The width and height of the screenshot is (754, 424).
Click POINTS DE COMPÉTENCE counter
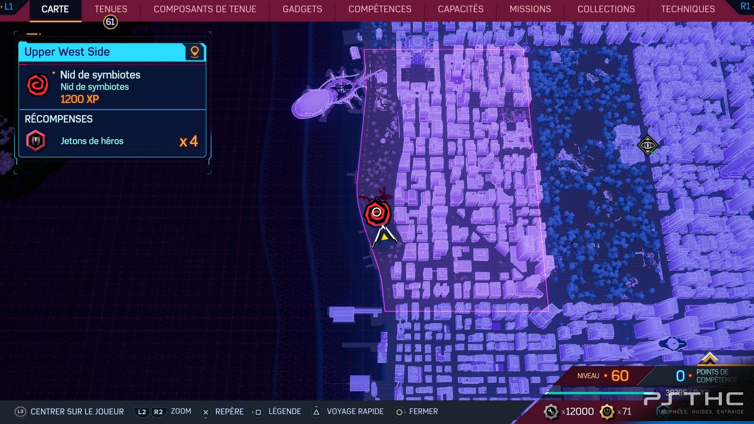(707, 376)
